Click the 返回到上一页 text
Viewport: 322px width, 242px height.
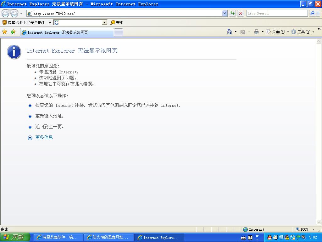pos(49,127)
